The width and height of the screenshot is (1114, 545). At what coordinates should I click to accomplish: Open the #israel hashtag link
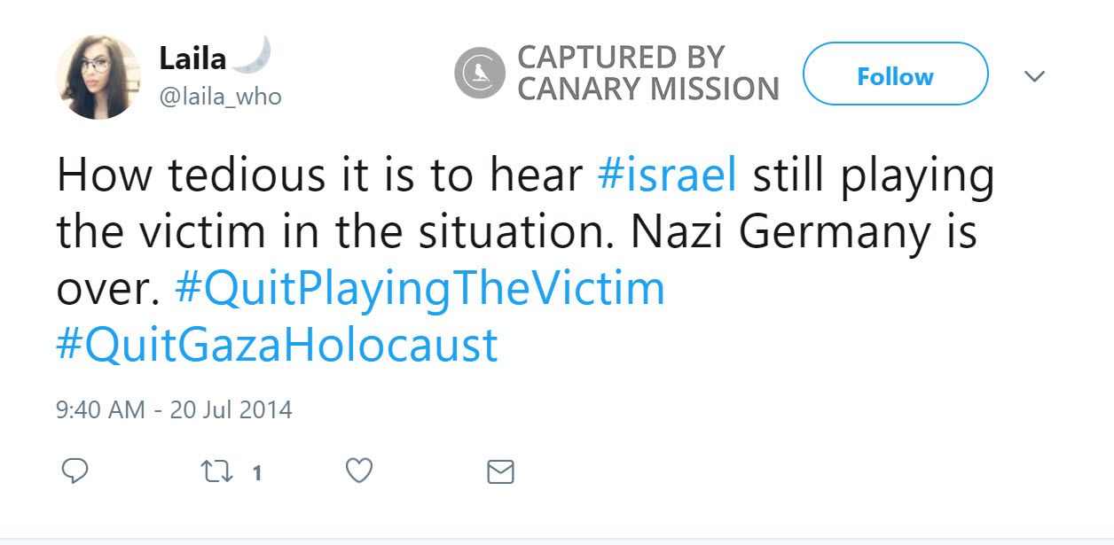(x=668, y=175)
